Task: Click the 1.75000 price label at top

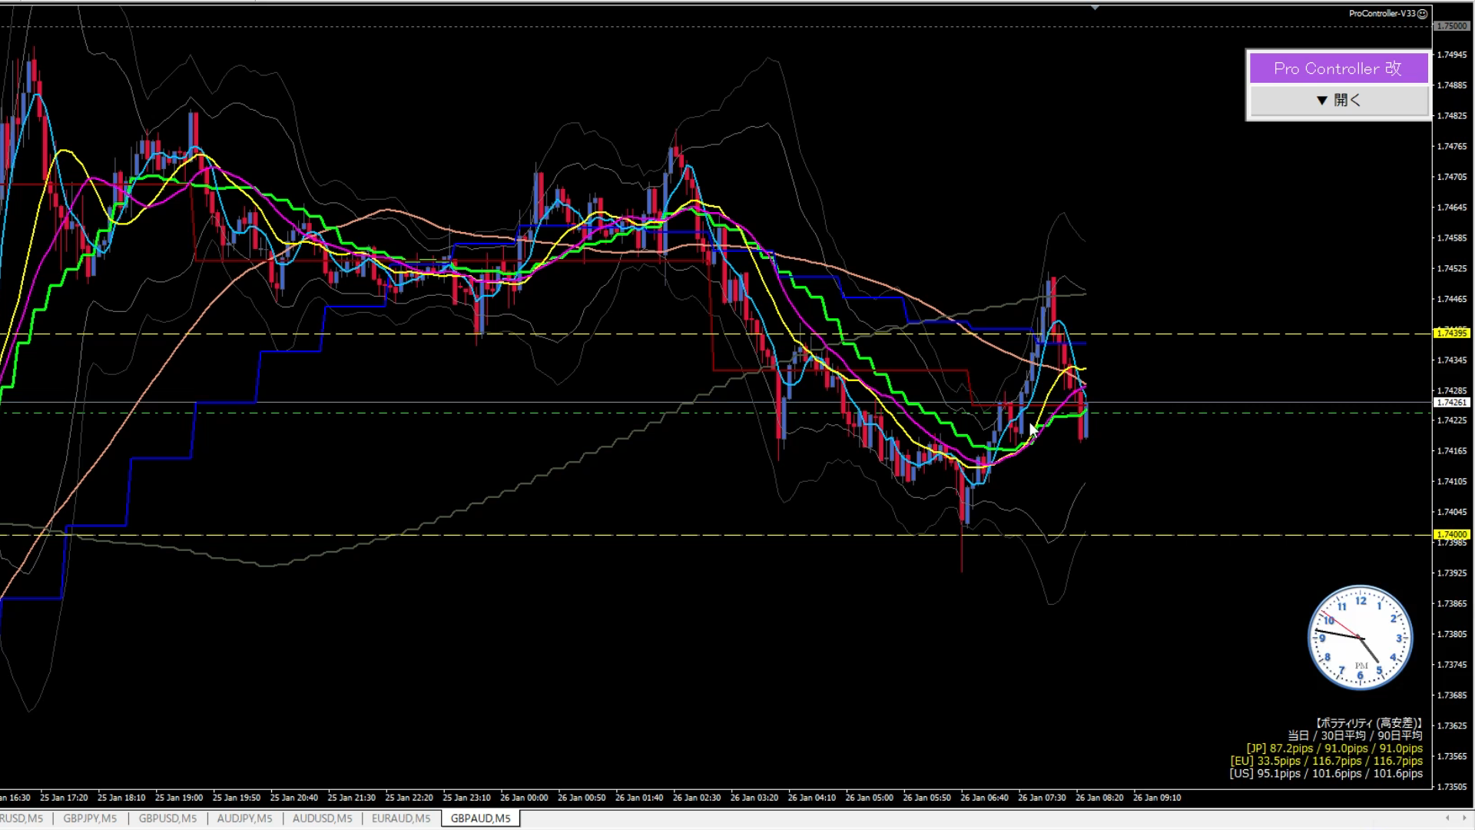Action: (1452, 26)
